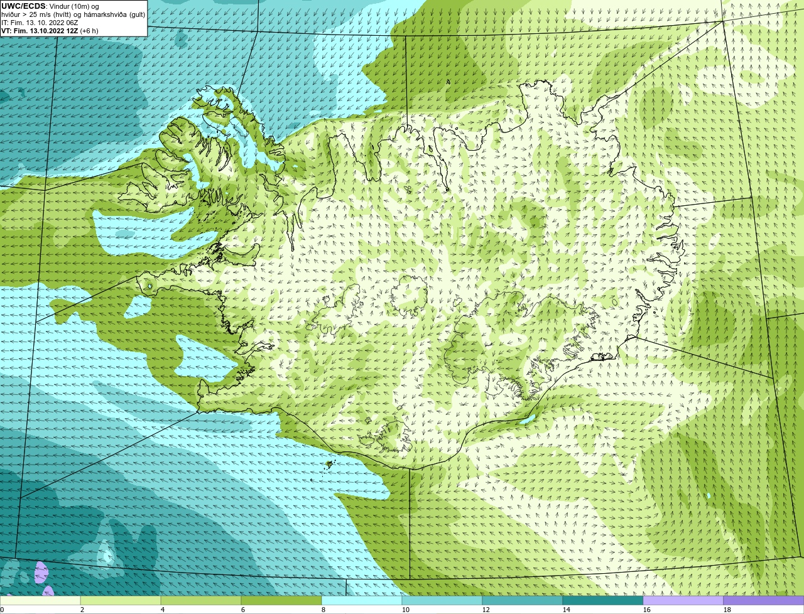
Task: Click the pale yellow 0–2 m/s legend swatch
Action: coord(40,601)
